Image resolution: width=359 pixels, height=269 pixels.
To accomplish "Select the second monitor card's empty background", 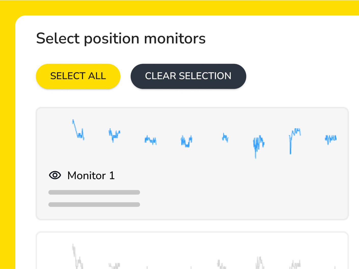I will click(x=178, y=249).
